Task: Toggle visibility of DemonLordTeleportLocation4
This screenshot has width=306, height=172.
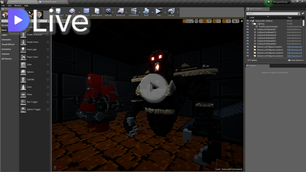Action: [x=248, y=56]
